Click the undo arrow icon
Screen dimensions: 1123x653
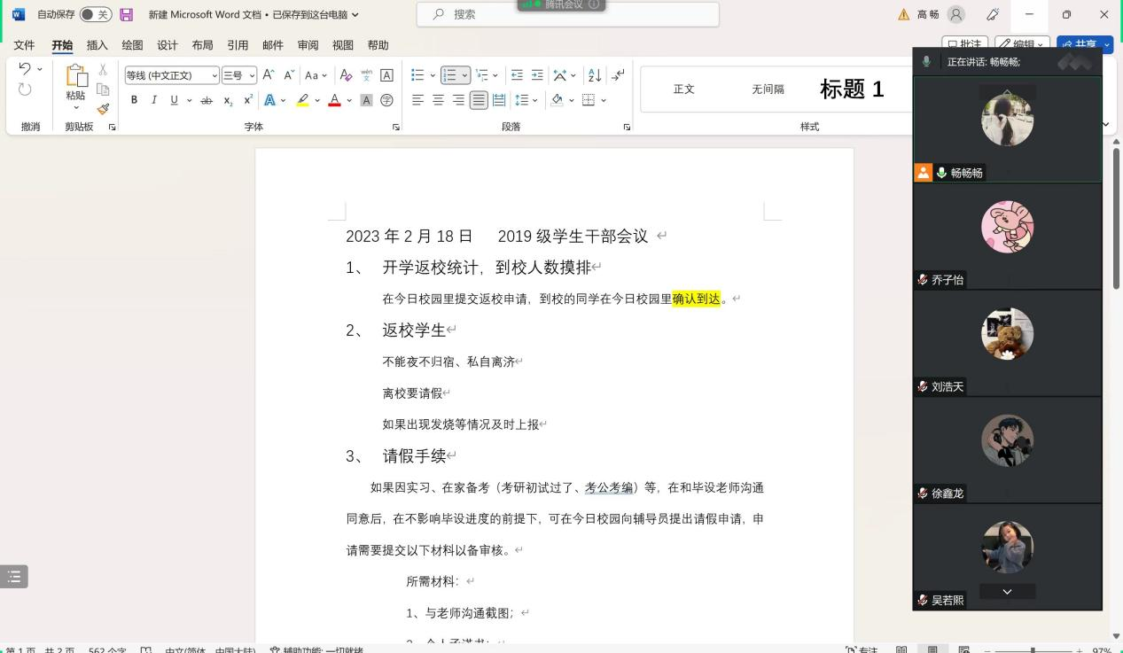coord(25,69)
